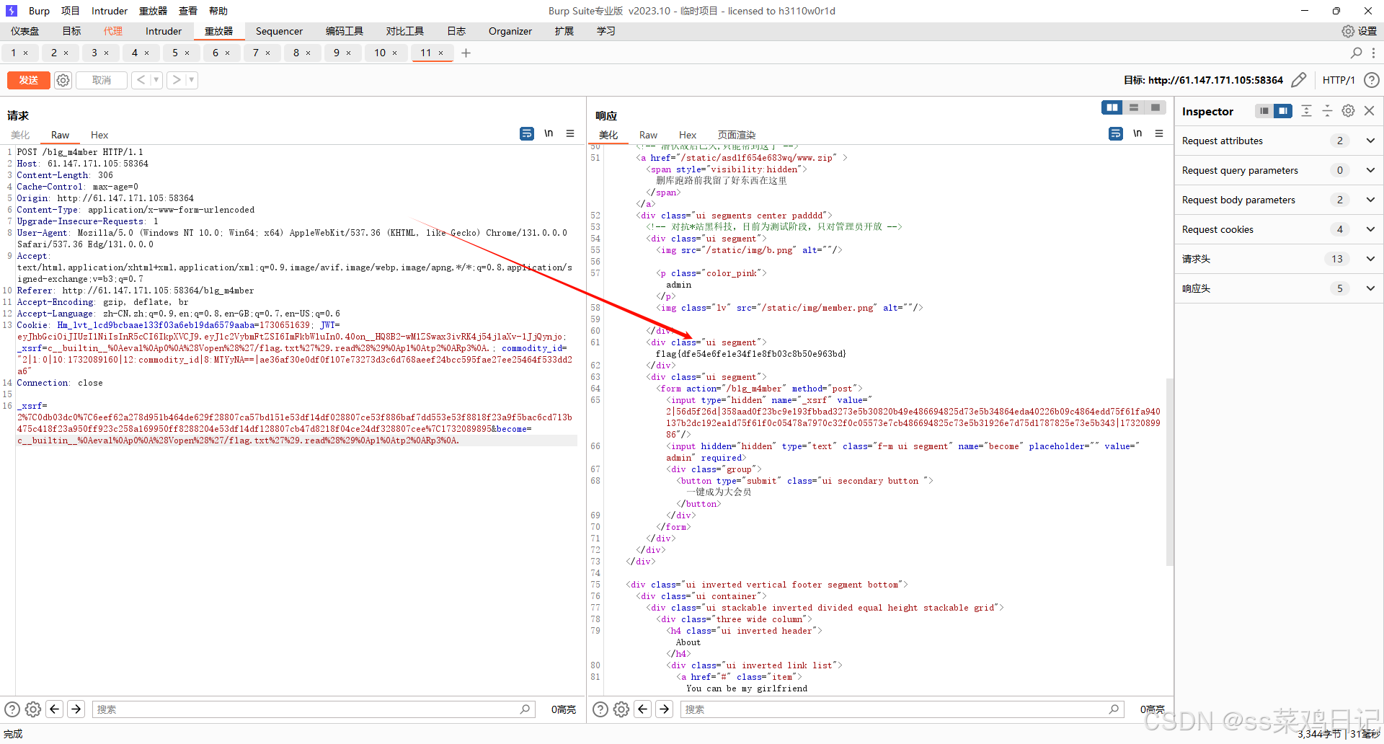Expand all Inspector sections icon
Viewport: 1384px width, 744px height.
(1306, 111)
